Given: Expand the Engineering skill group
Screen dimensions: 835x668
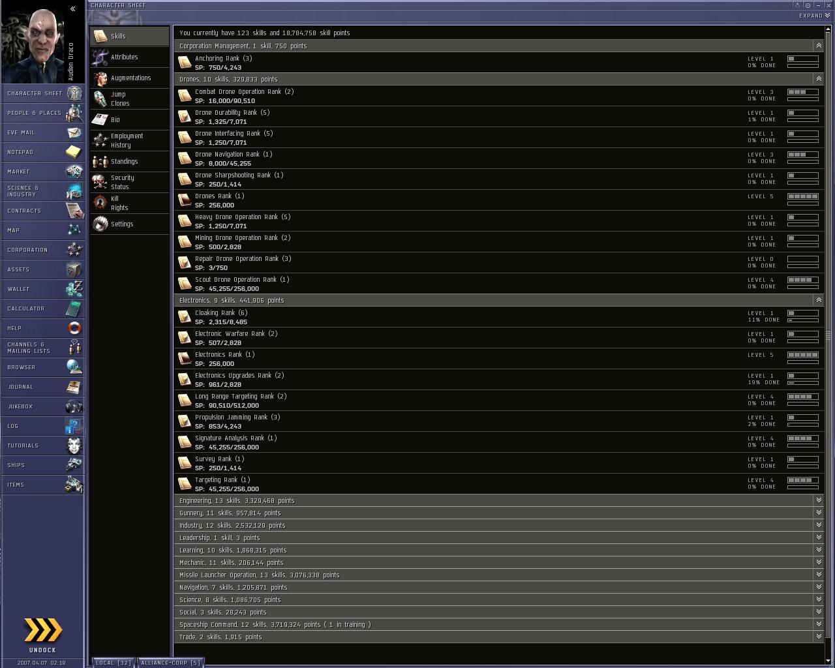Looking at the screenshot, I should (x=818, y=500).
